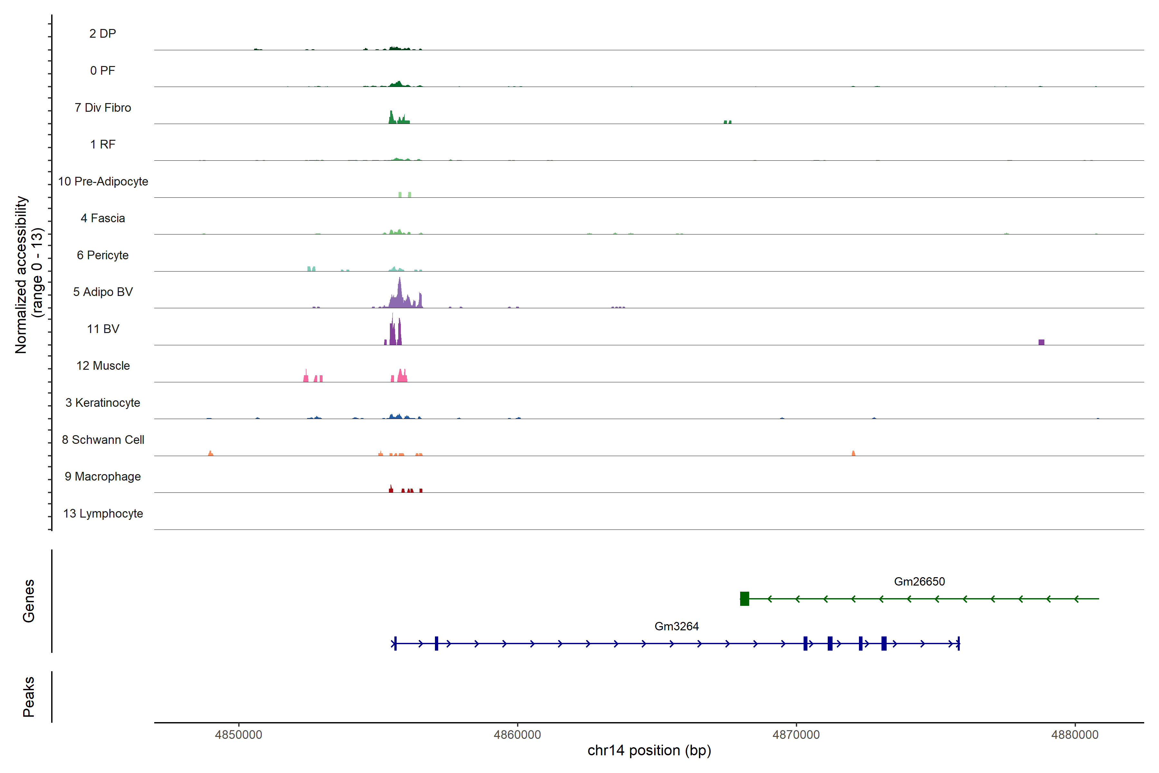Click the isolated purple BV square marker

click(x=1041, y=342)
